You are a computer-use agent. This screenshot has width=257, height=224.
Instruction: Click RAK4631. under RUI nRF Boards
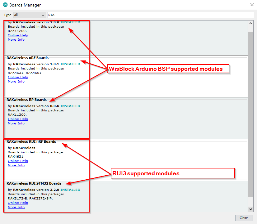(16, 157)
